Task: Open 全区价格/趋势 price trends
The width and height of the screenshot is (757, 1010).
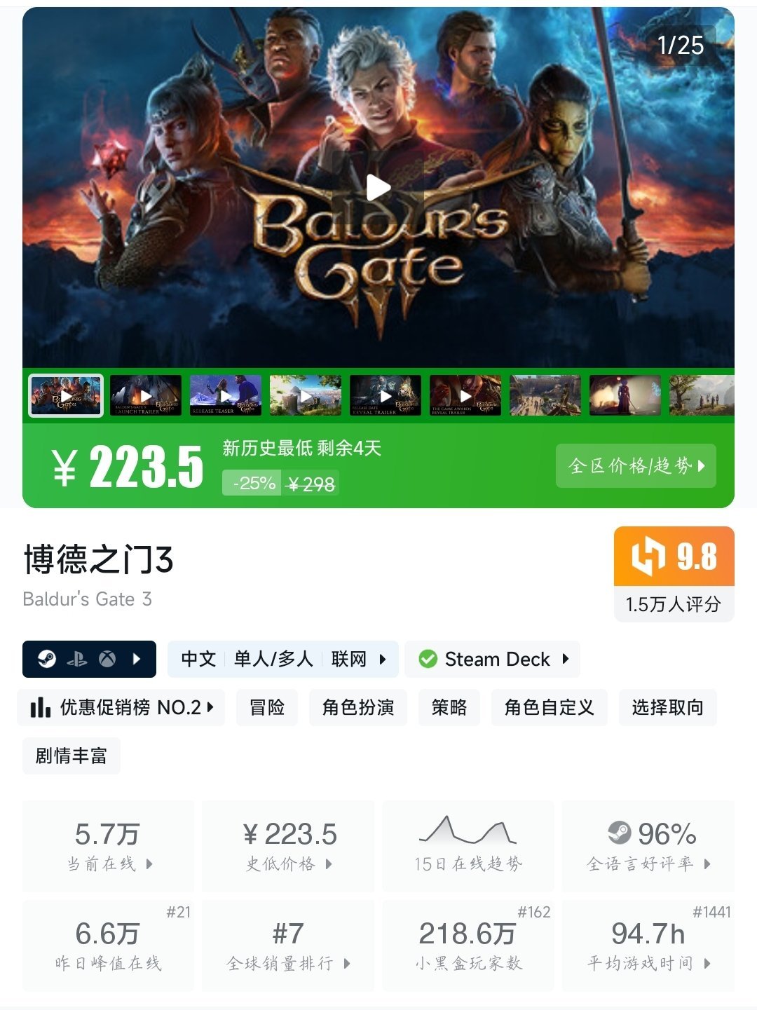Action: coord(636,465)
